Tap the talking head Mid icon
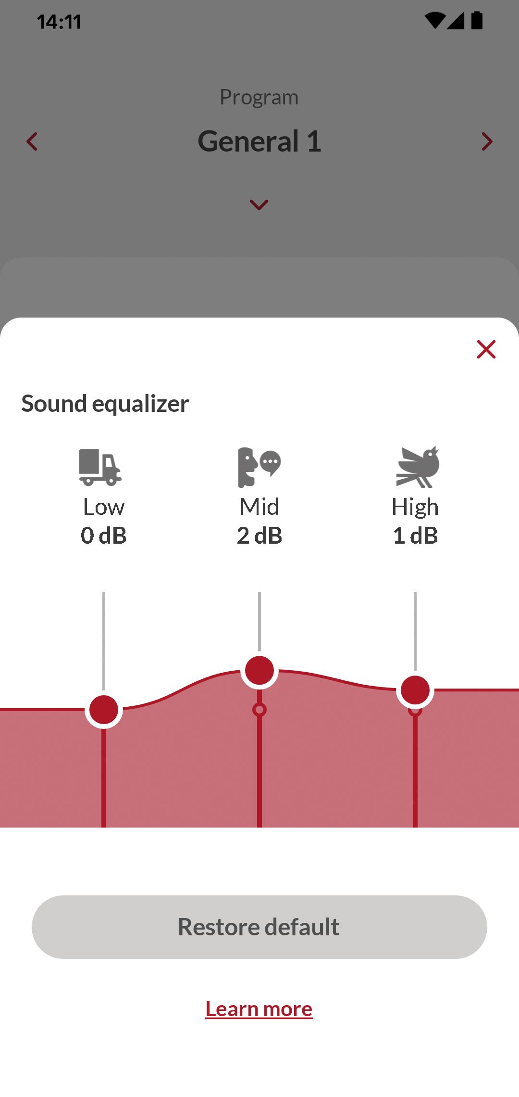 tap(259, 467)
